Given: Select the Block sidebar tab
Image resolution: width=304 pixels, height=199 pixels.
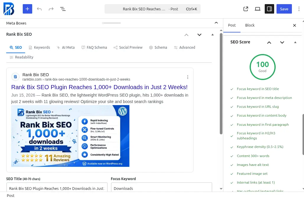Looking at the screenshot, I should (250, 25).
